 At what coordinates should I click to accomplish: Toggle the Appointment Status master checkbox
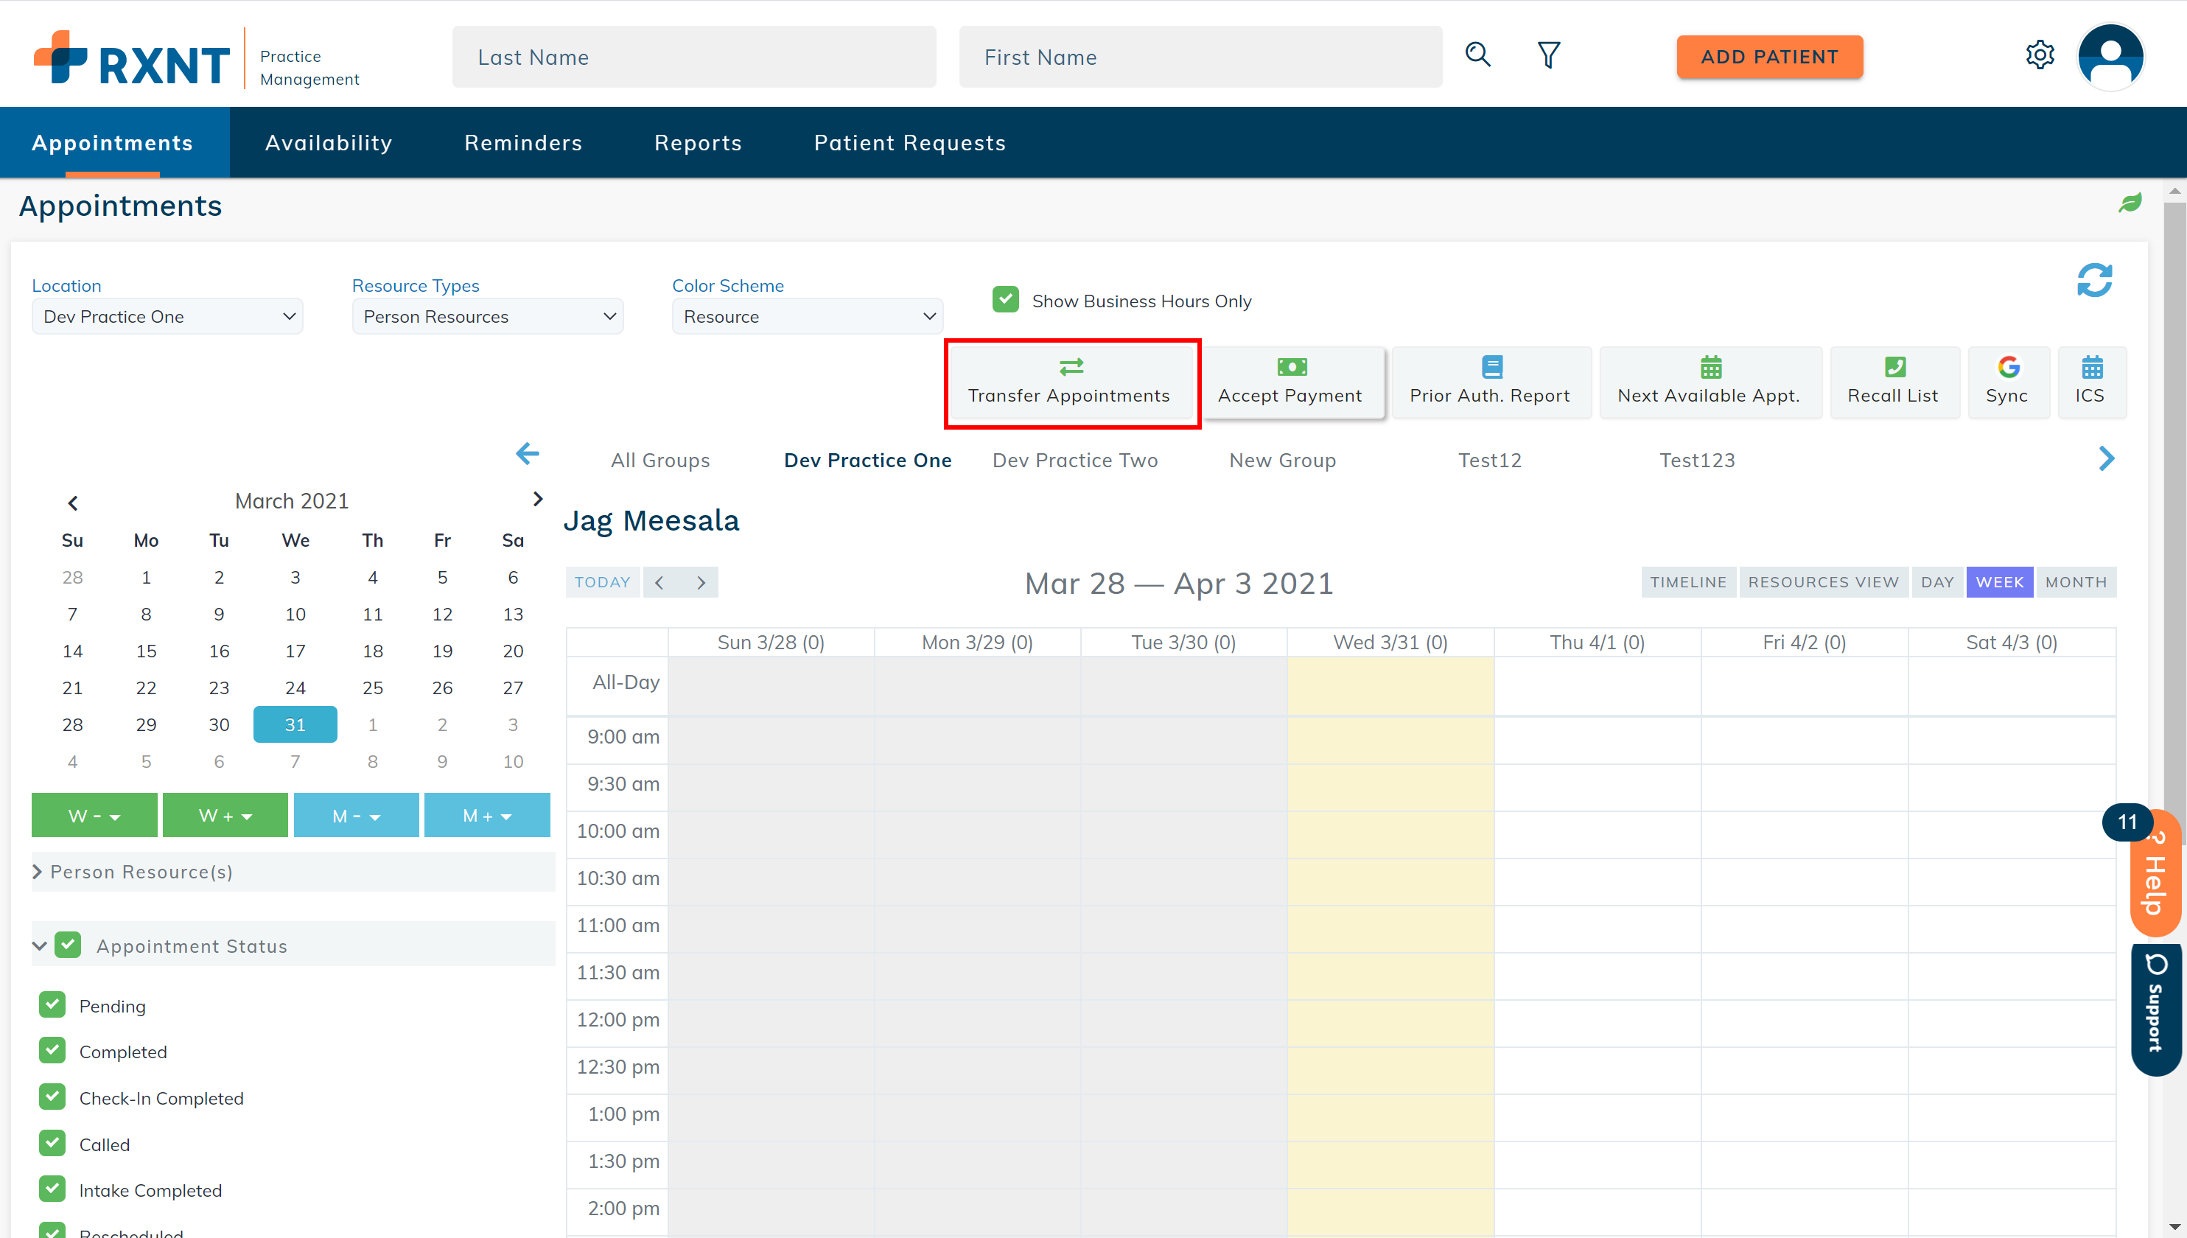pyautogui.click(x=68, y=945)
